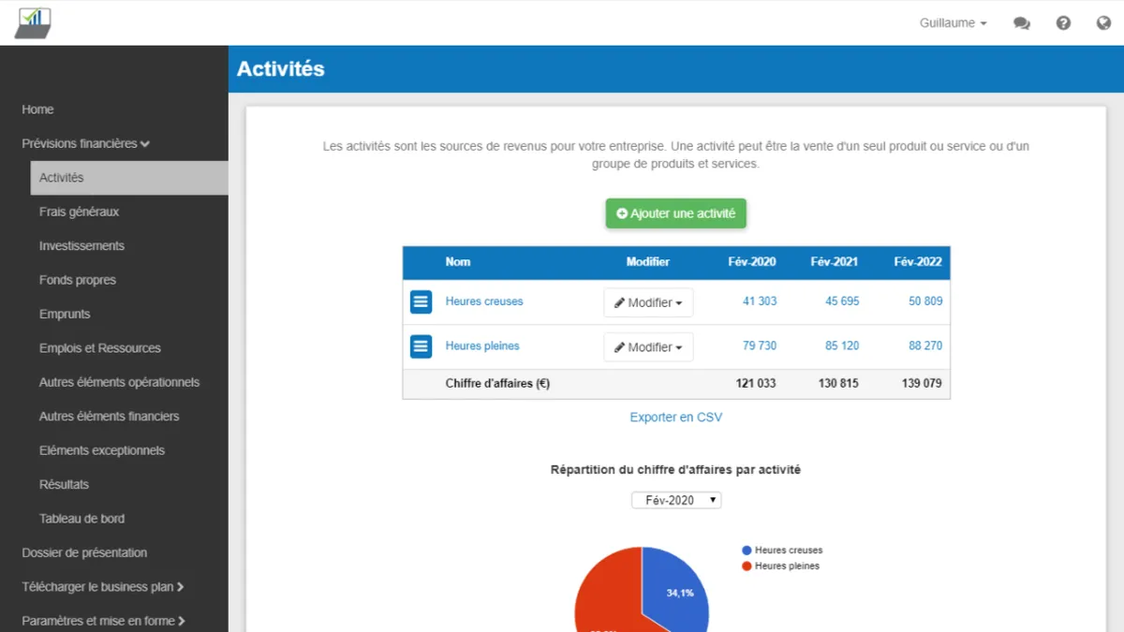Expand Télécharger le business plan

point(103,587)
